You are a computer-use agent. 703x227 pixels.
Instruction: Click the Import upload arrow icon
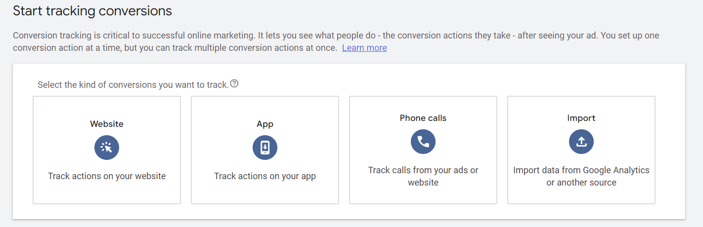click(x=581, y=142)
